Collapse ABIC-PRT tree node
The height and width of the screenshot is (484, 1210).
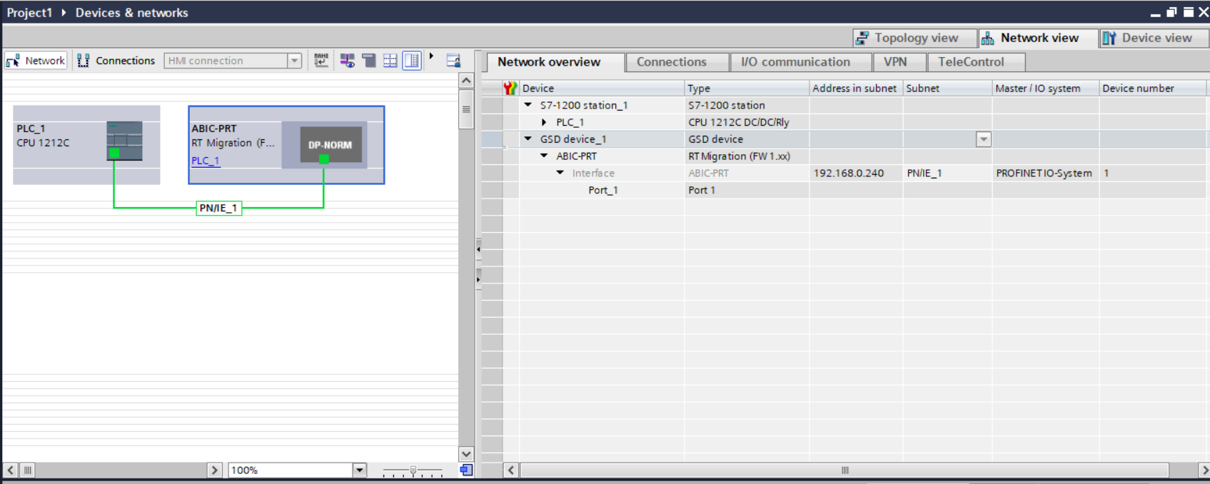click(544, 156)
